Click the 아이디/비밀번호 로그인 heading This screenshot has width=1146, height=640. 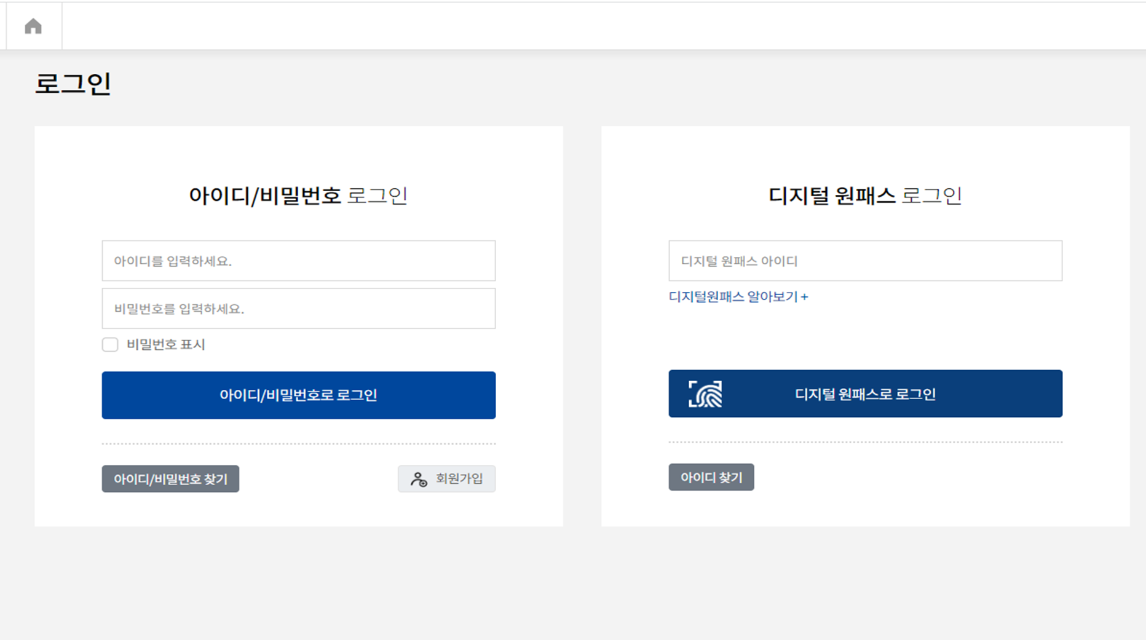click(298, 196)
